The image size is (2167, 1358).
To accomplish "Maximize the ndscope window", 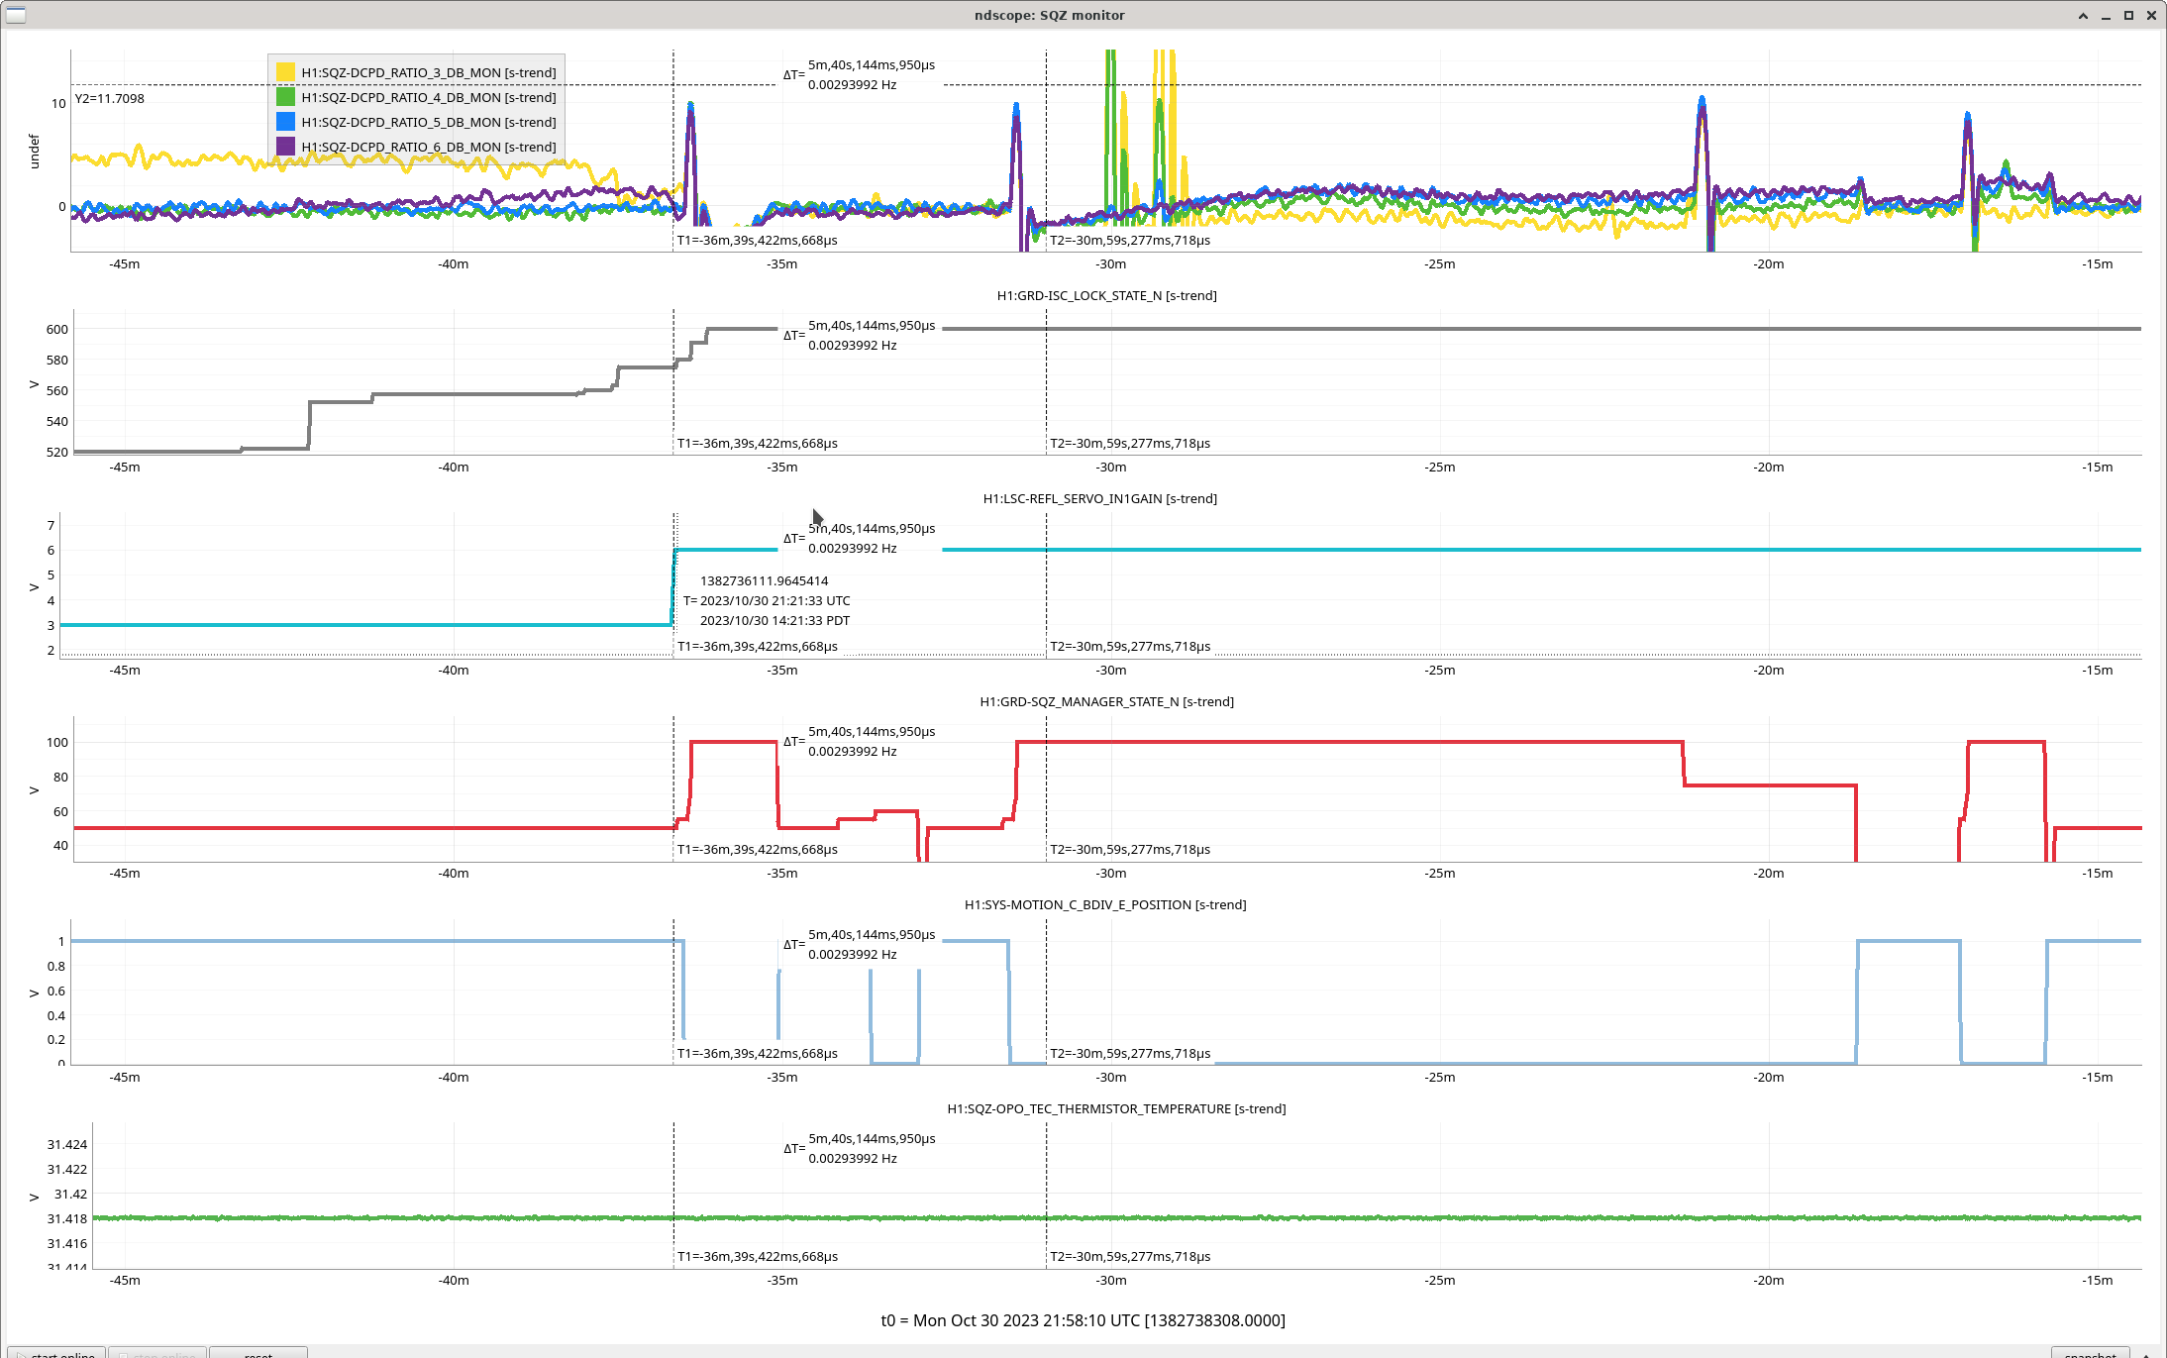I will point(2128,16).
